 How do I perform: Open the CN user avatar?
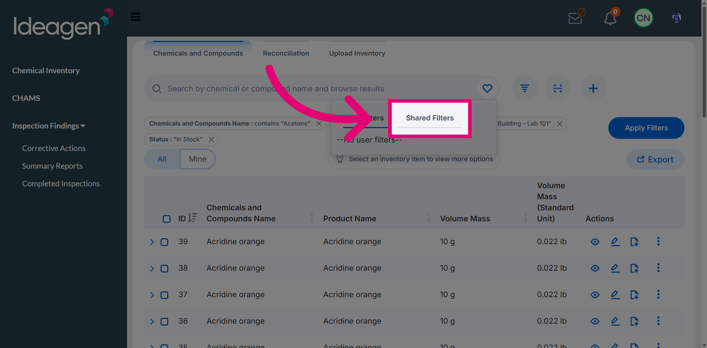tap(643, 18)
